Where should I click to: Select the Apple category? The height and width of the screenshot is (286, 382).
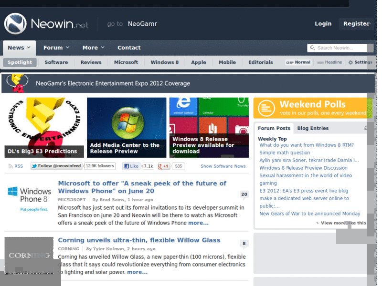click(199, 62)
